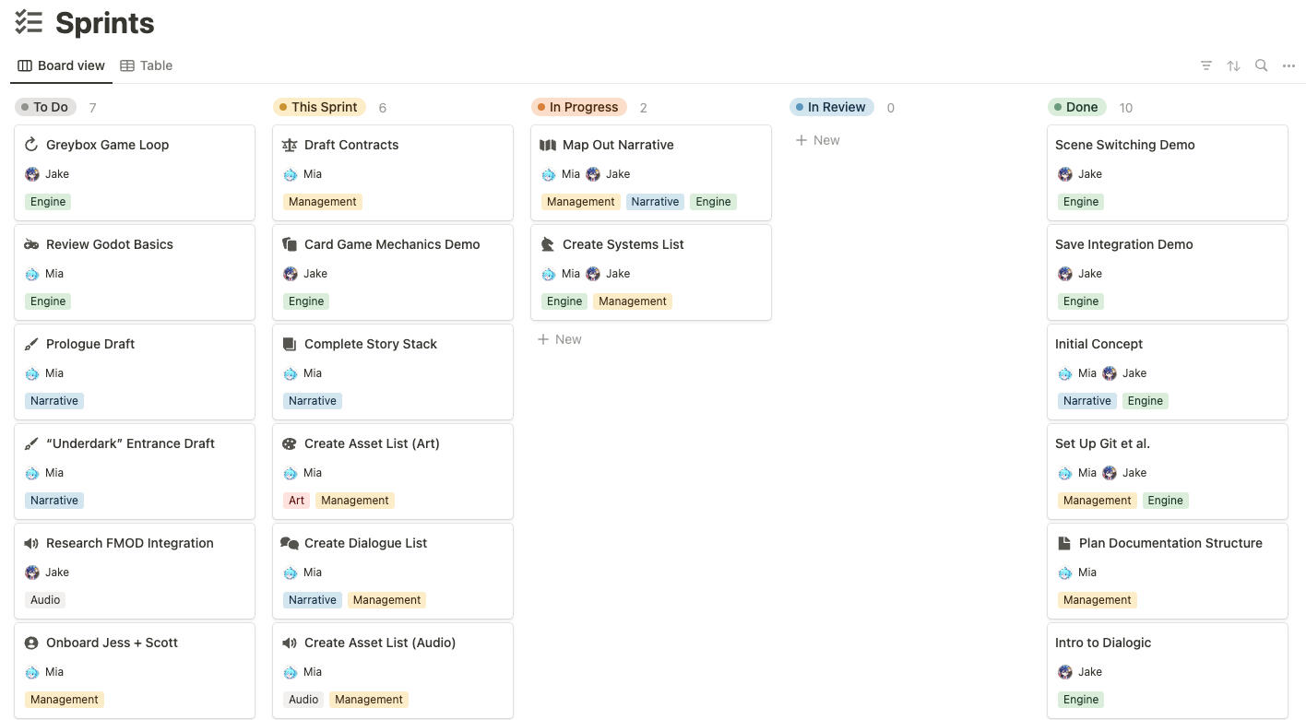Open the To Do status group label
The width and height of the screenshot is (1306, 720).
44,107
